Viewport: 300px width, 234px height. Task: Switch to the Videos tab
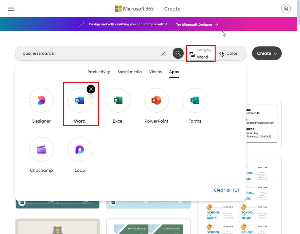pos(155,72)
